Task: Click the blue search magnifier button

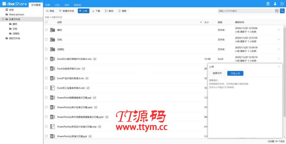Action: [282, 11]
